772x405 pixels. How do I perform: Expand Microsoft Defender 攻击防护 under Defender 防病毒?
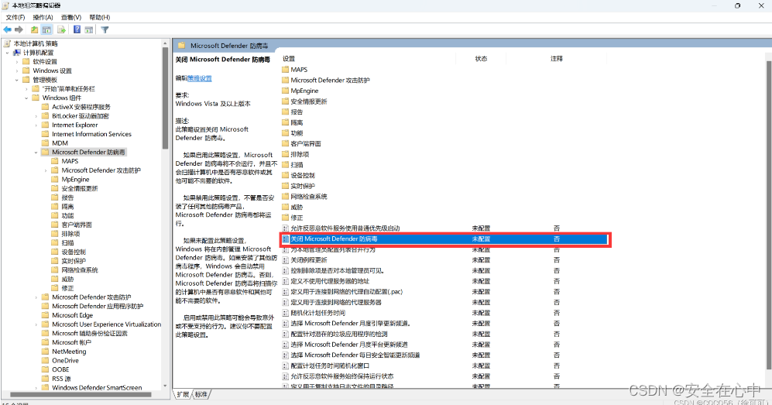coord(46,171)
